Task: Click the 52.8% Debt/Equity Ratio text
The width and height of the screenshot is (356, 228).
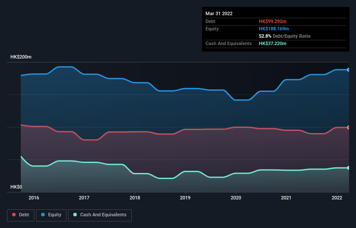Action: pyautogui.click(x=284, y=36)
